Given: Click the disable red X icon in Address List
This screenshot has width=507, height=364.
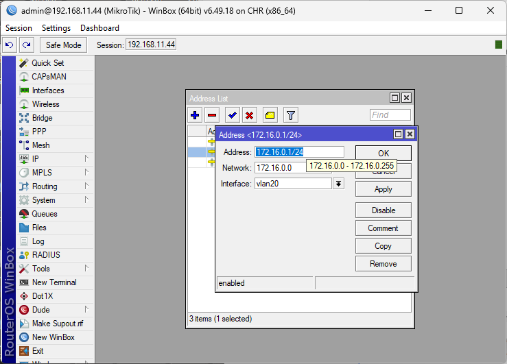Looking at the screenshot, I should pos(250,115).
